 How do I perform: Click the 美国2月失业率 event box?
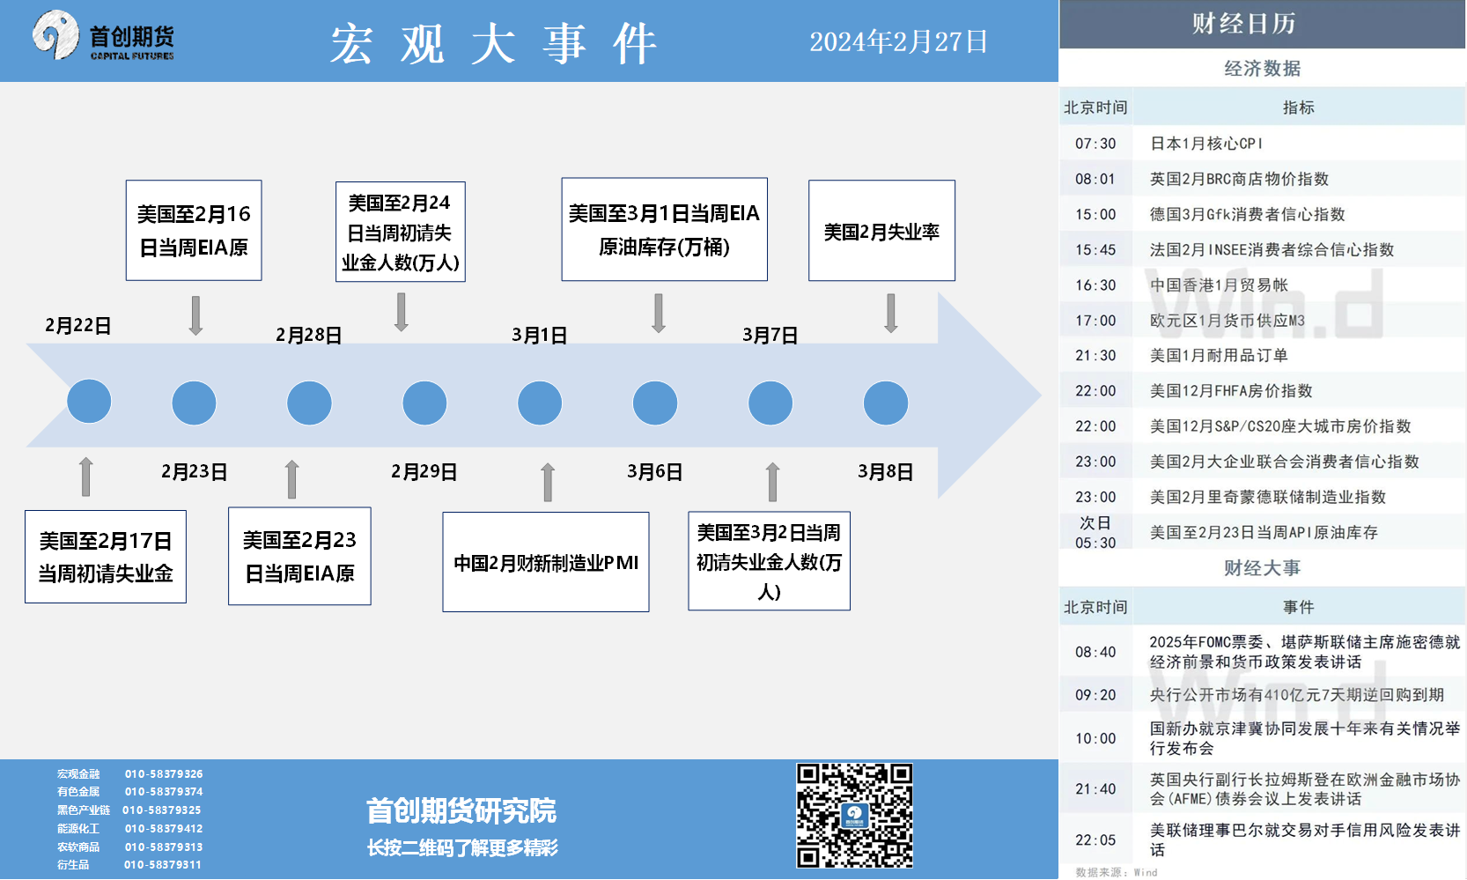881,231
